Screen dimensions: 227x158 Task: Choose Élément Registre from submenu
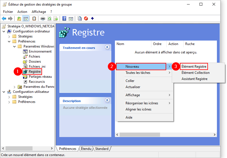(x=194, y=67)
